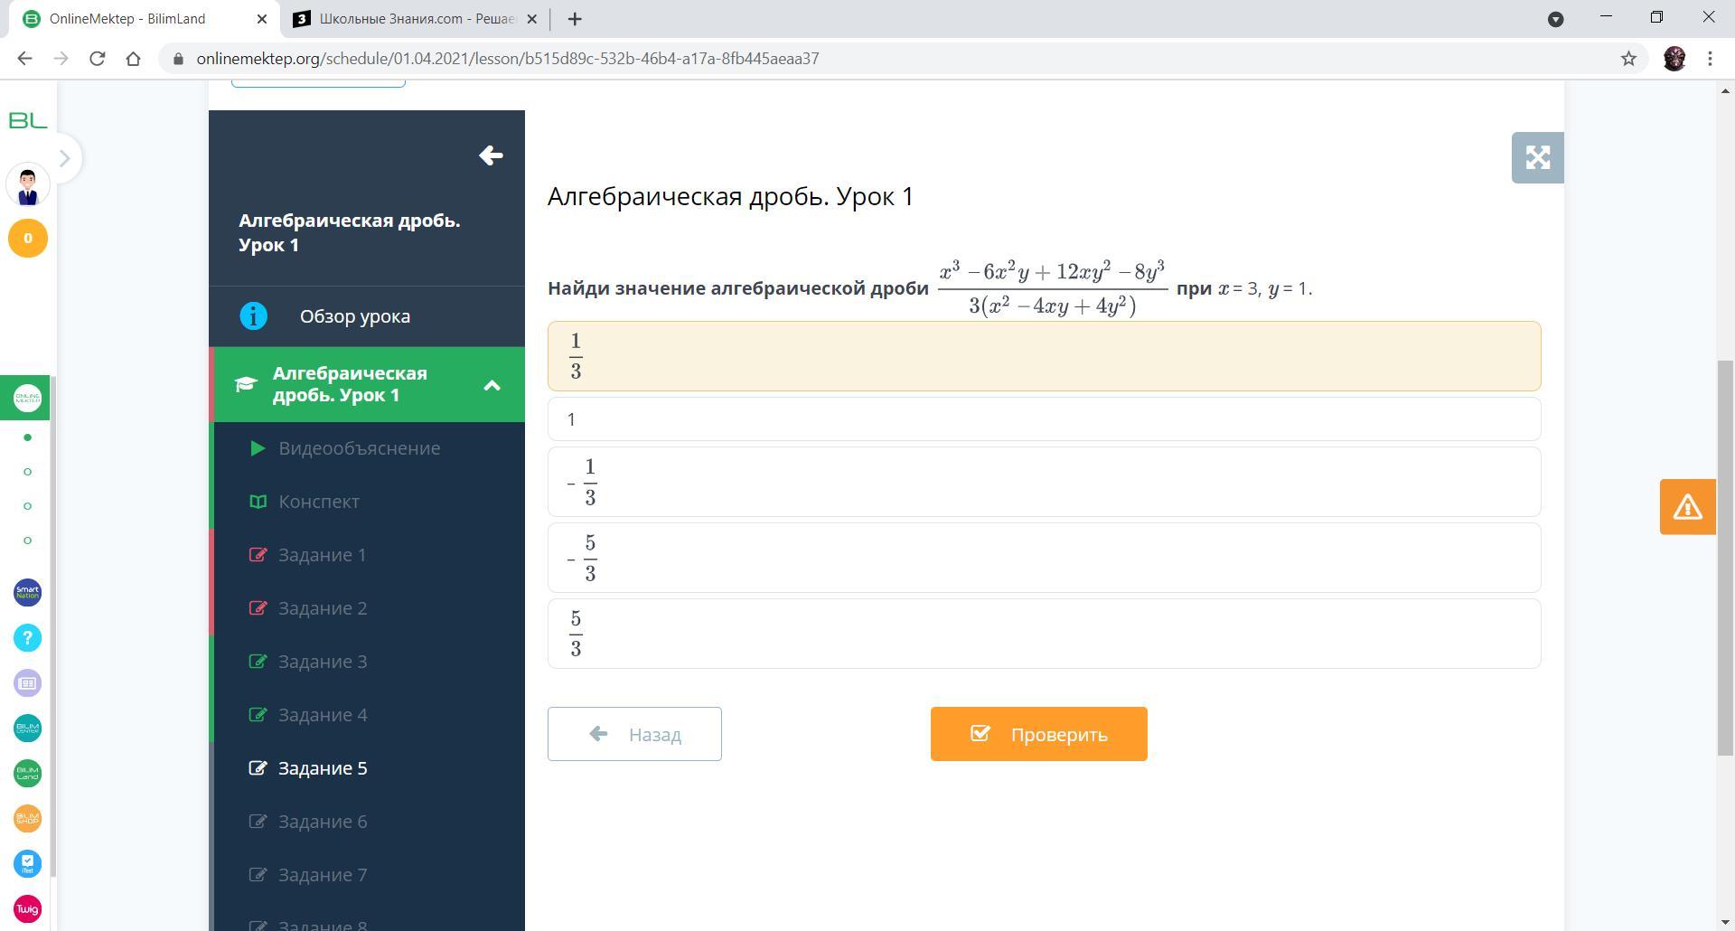Click the orange Проверить check button
1735x931 pixels.
pyautogui.click(x=1038, y=734)
